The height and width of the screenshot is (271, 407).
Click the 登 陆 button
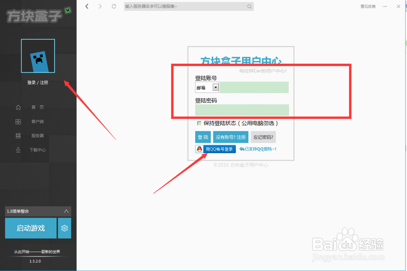[x=203, y=137]
